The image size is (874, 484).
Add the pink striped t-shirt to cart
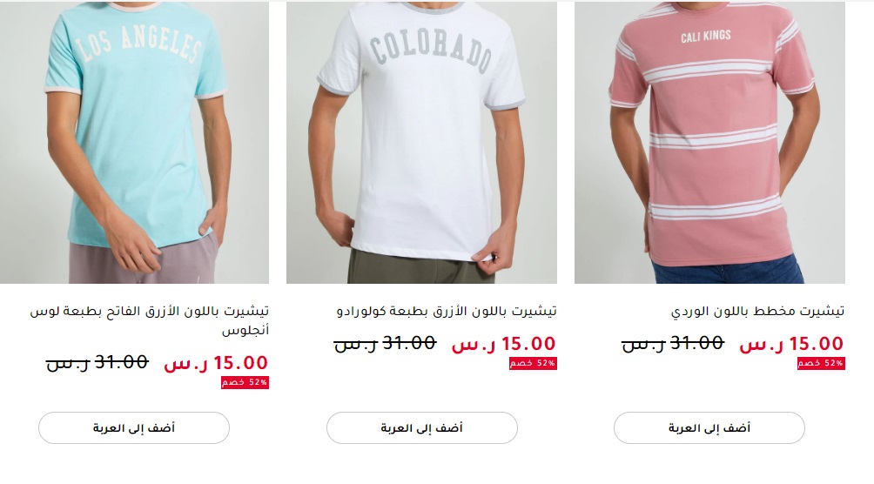click(709, 428)
